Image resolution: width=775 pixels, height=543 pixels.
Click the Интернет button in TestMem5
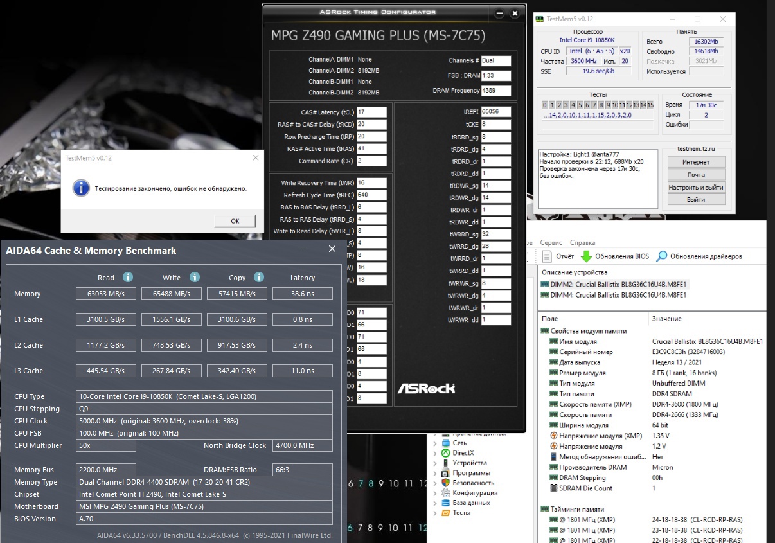click(x=696, y=162)
